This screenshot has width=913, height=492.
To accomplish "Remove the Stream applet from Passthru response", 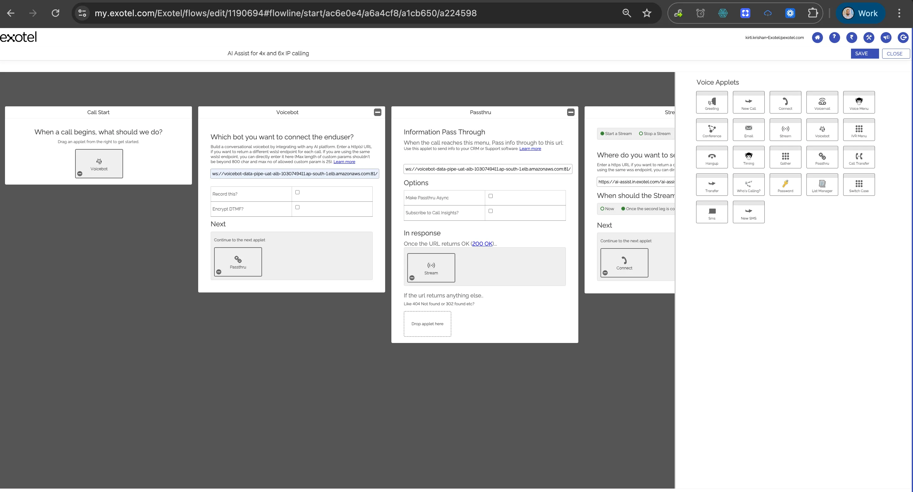I will [412, 278].
